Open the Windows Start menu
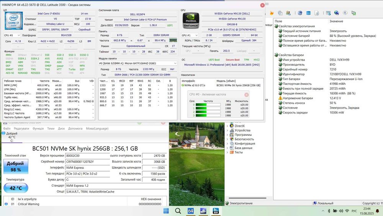The height and width of the screenshot is (216, 383). click(166, 211)
